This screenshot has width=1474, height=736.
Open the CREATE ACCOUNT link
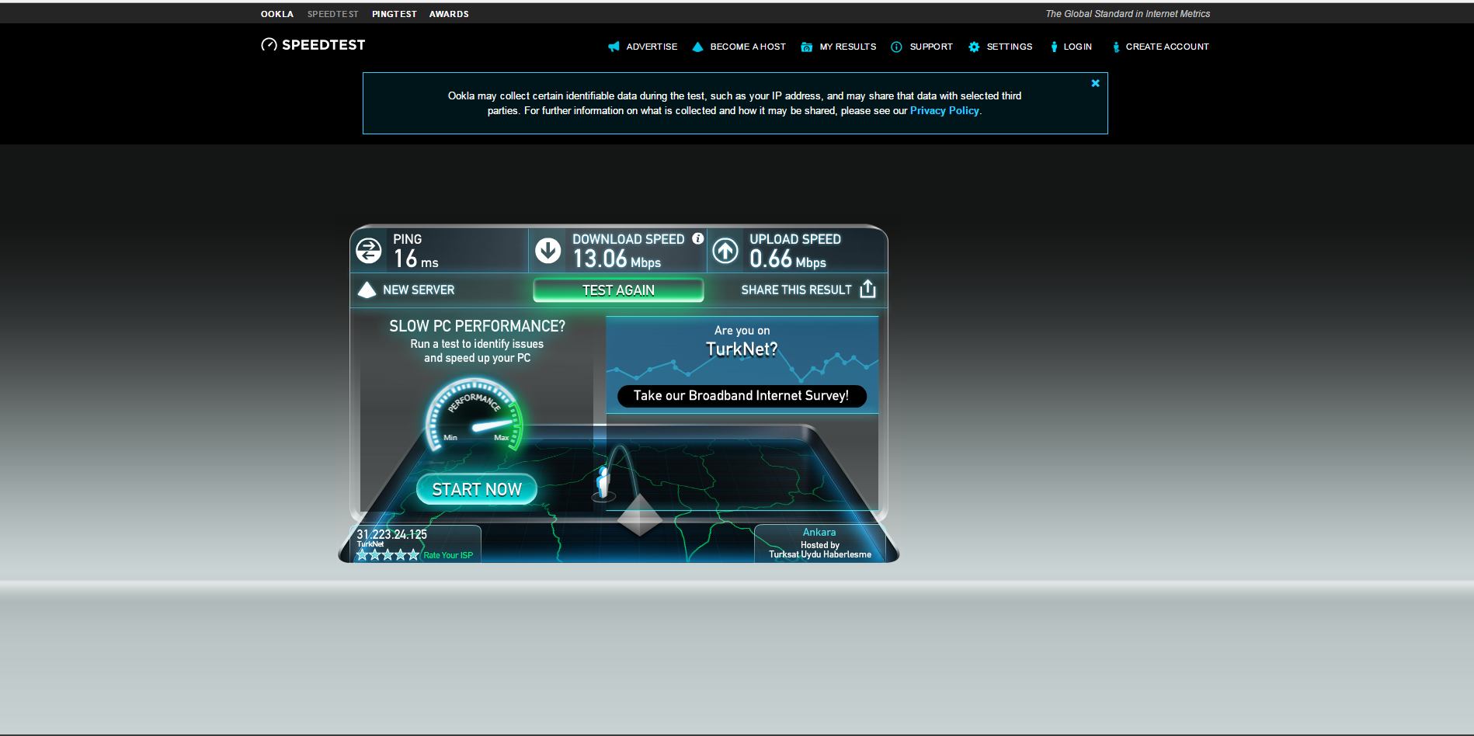click(x=1167, y=47)
